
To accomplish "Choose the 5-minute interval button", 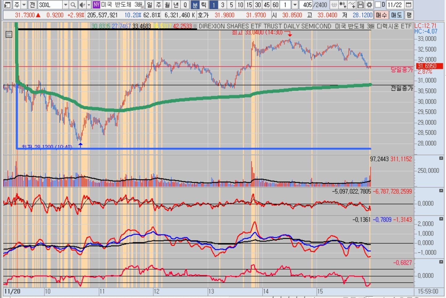I will (x=231, y=5).
